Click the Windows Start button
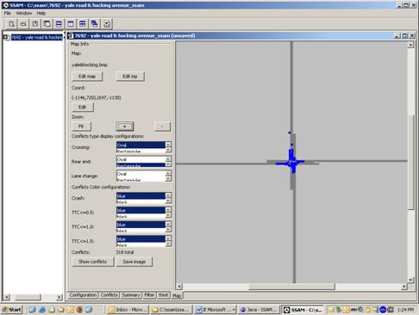The height and width of the screenshot is (315, 419). coord(12,310)
